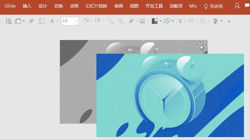Click the shape fill bucket icon
250x140 pixels.
[86, 21]
